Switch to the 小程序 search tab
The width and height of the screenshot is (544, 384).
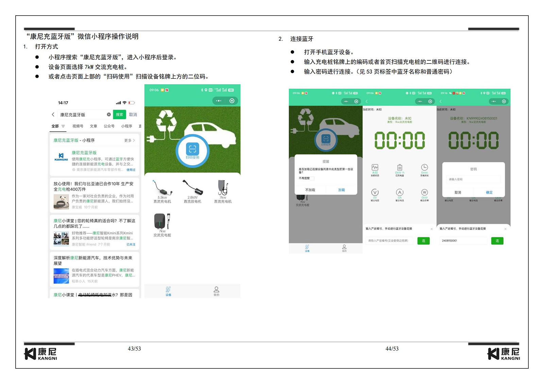[x=126, y=126]
